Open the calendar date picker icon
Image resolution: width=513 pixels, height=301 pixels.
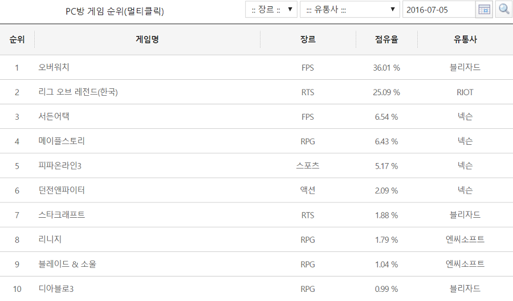tap(484, 9)
